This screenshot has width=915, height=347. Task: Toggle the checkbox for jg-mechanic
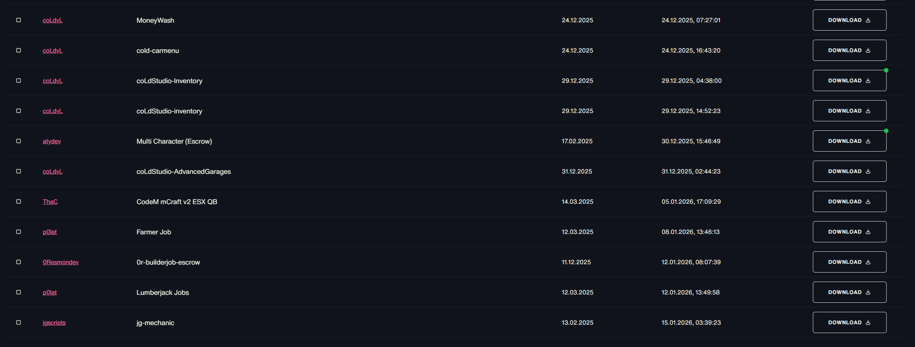(x=19, y=322)
